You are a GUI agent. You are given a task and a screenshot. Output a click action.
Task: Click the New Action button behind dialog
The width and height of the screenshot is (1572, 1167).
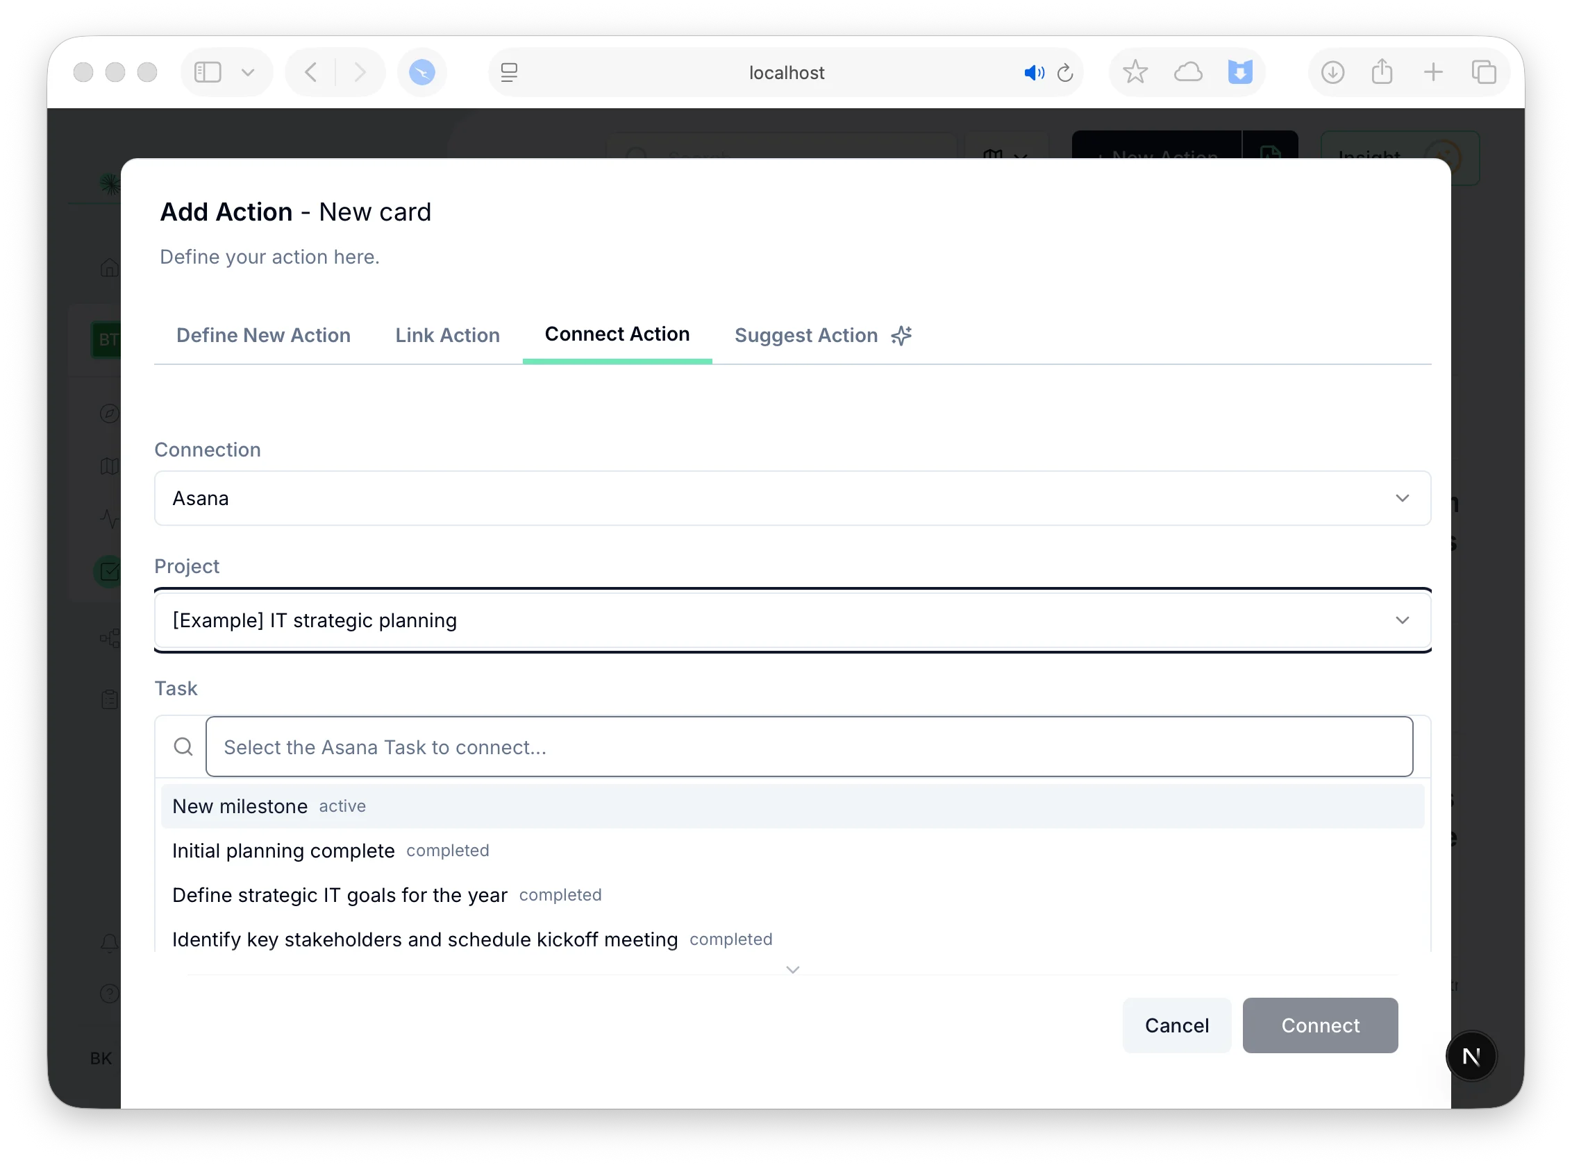1156,145
